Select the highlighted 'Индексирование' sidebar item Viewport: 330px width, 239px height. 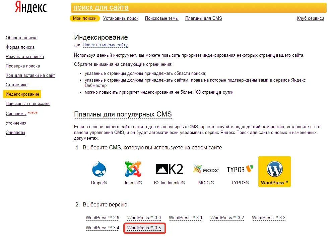22,94
